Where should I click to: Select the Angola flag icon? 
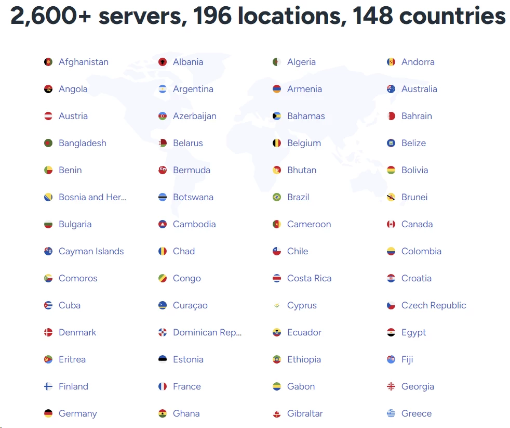coord(48,89)
